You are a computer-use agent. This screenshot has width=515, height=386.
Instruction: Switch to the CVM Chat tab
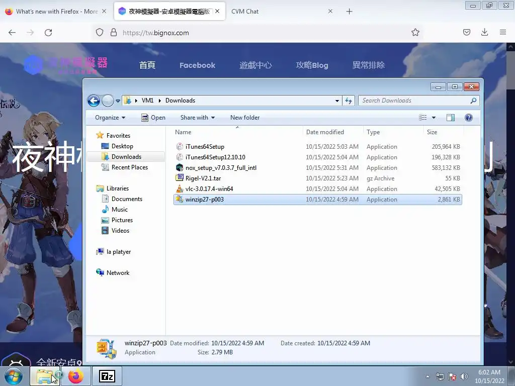coord(245,12)
